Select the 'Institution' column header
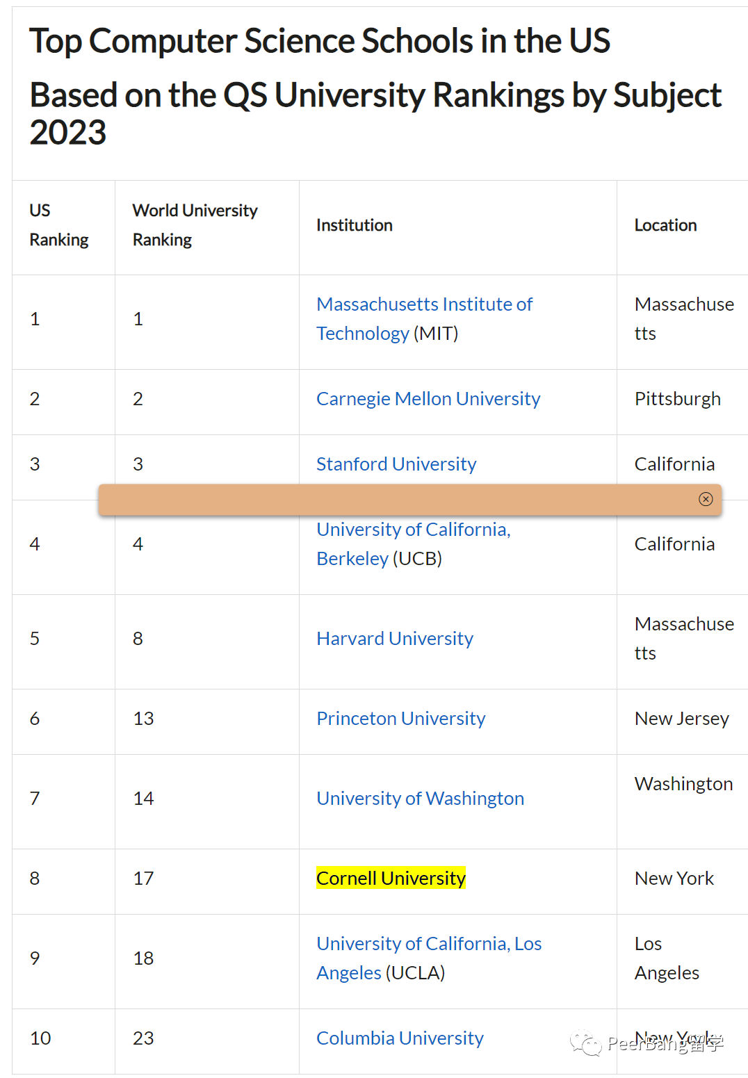The image size is (748, 1078). (355, 225)
